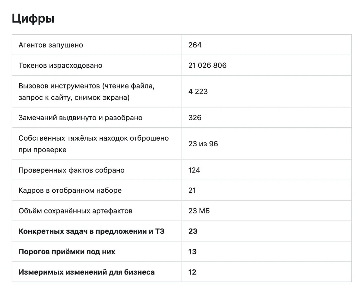Click the cell 'Вызовов инструментов (чтение файла...'
362x292 pixels.
(97, 92)
